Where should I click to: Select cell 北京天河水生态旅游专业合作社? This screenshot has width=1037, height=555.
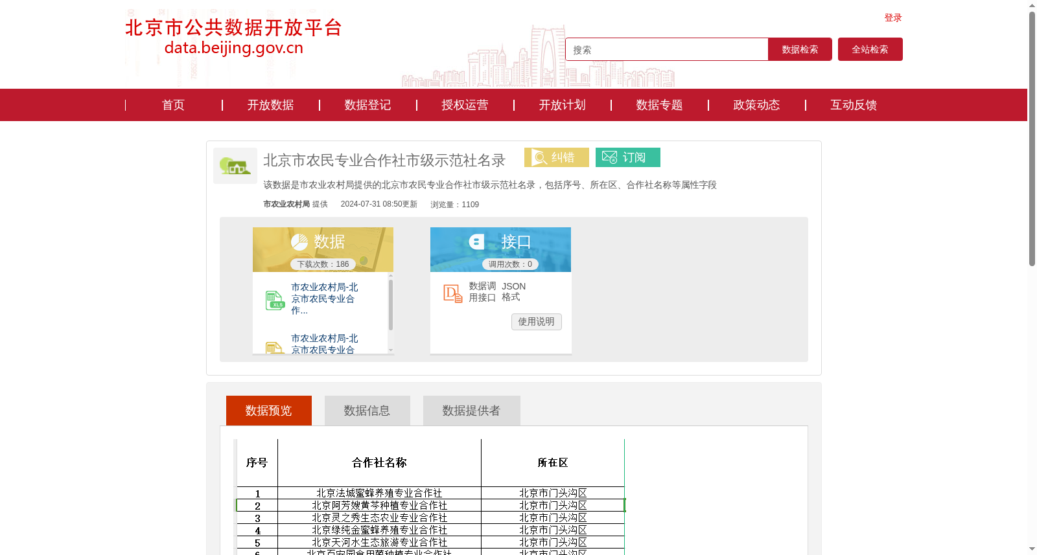point(379,542)
